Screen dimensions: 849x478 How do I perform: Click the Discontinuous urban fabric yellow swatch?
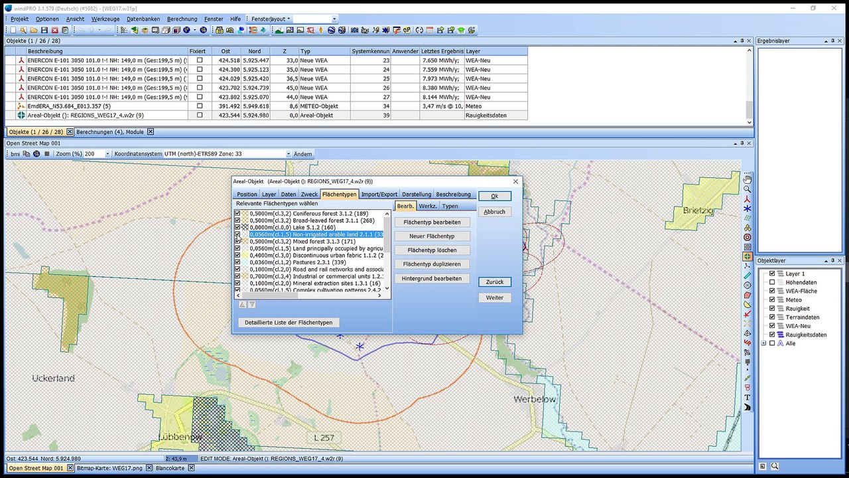click(245, 256)
